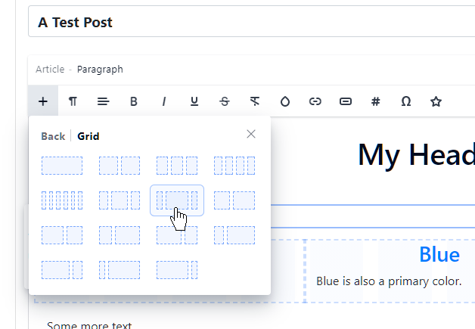475x329 pixels.
Task: Click the A Test Post title field
Action: point(250,22)
